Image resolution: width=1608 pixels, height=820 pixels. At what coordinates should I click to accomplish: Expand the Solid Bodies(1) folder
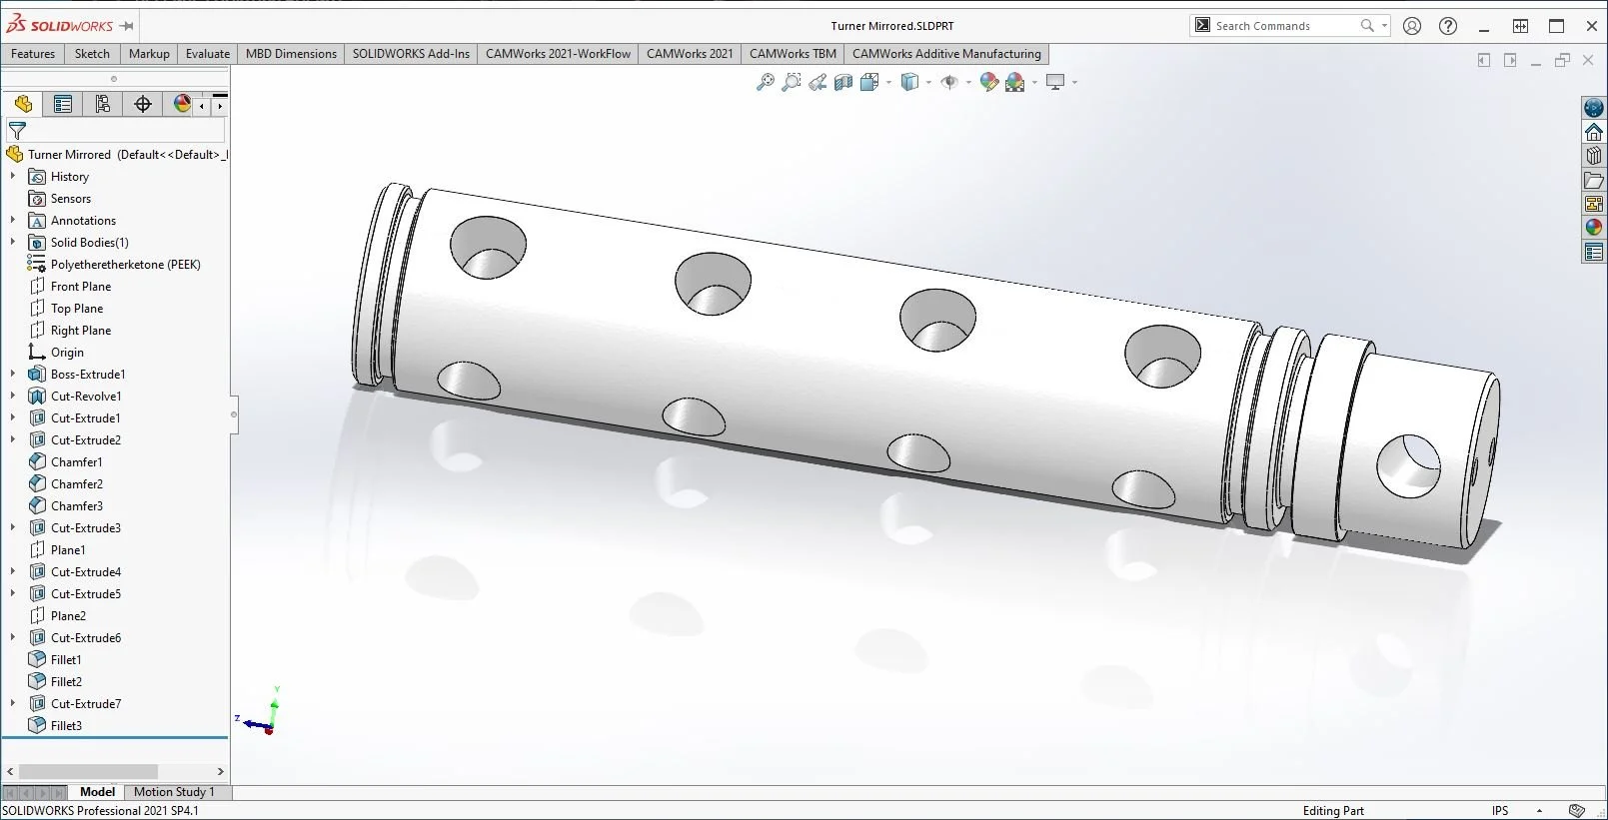(x=13, y=242)
